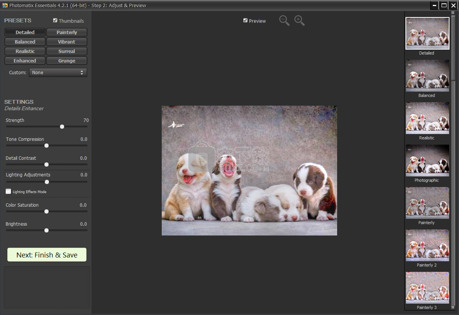459x315 pixels.
Task: Select the Painterly 3 thumbnail preview
Action: tap(427, 288)
